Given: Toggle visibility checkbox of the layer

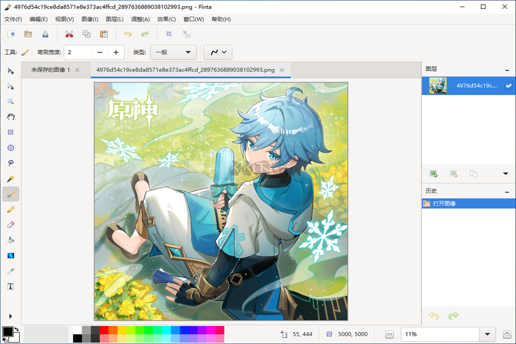Looking at the screenshot, I should pyautogui.click(x=509, y=86).
